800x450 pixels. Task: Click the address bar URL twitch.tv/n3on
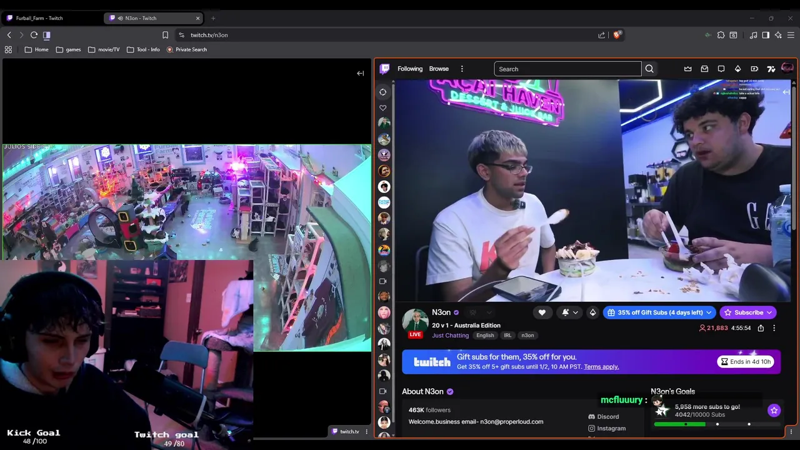click(209, 35)
